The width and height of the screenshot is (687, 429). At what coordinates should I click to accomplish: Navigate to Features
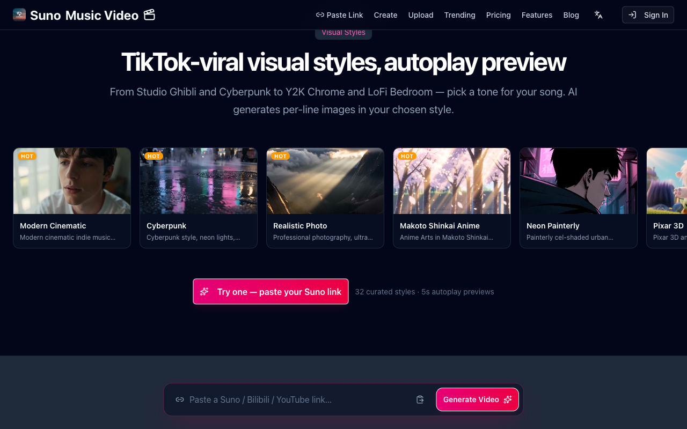point(537,15)
